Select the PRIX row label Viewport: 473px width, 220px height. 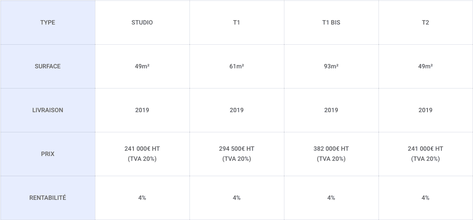pos(48,154)
